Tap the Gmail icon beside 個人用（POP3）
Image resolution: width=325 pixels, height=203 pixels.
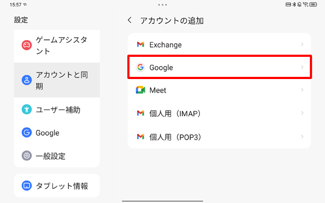(140, 136)
